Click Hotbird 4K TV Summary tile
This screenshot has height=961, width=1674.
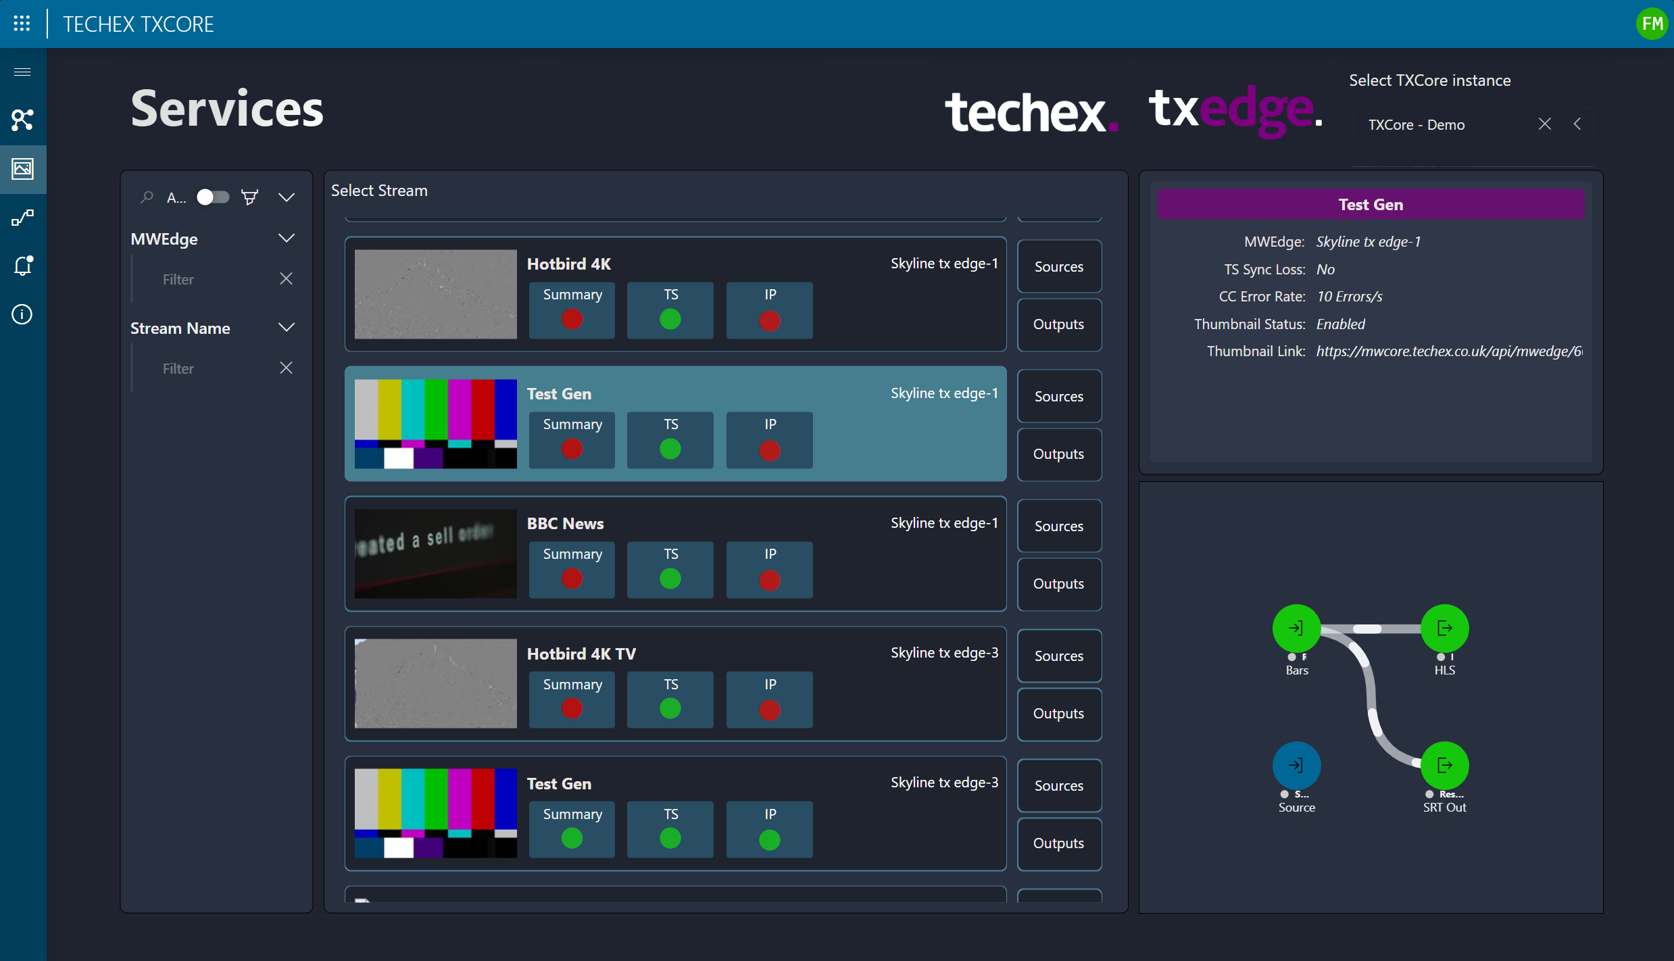pos(572,699)
